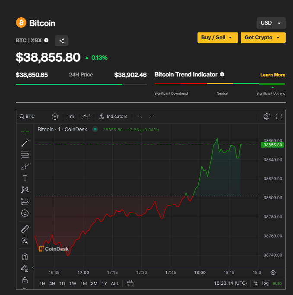Click the BTC symbol search field
Image resolution: width=293 pixels, height=295 pixels.
(x=28, y=117)
